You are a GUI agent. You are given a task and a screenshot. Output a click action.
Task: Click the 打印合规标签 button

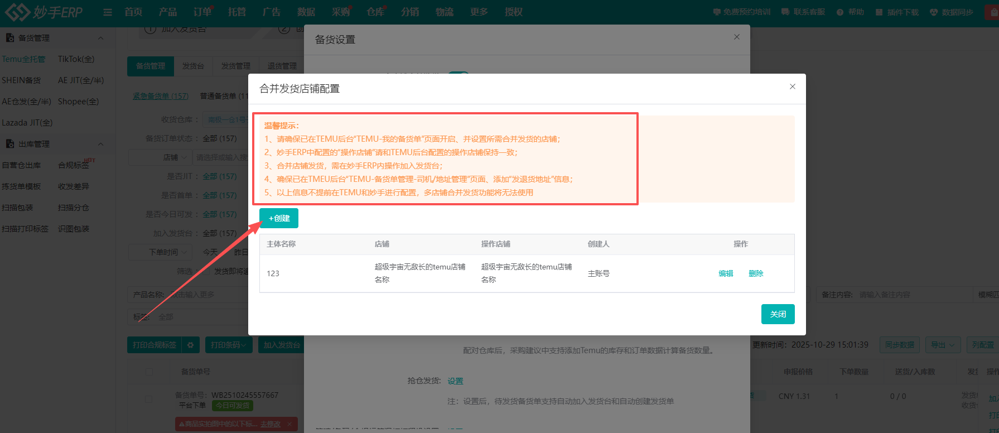(155, 345)
